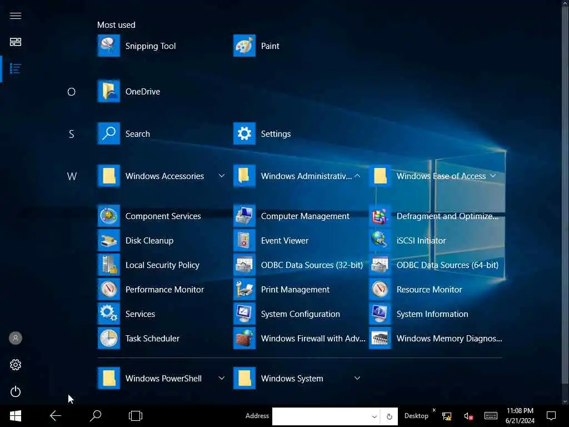The height and width of the screenshot is (427, 569).
Task: Open Event Viewer
Action: click(271, 240)
